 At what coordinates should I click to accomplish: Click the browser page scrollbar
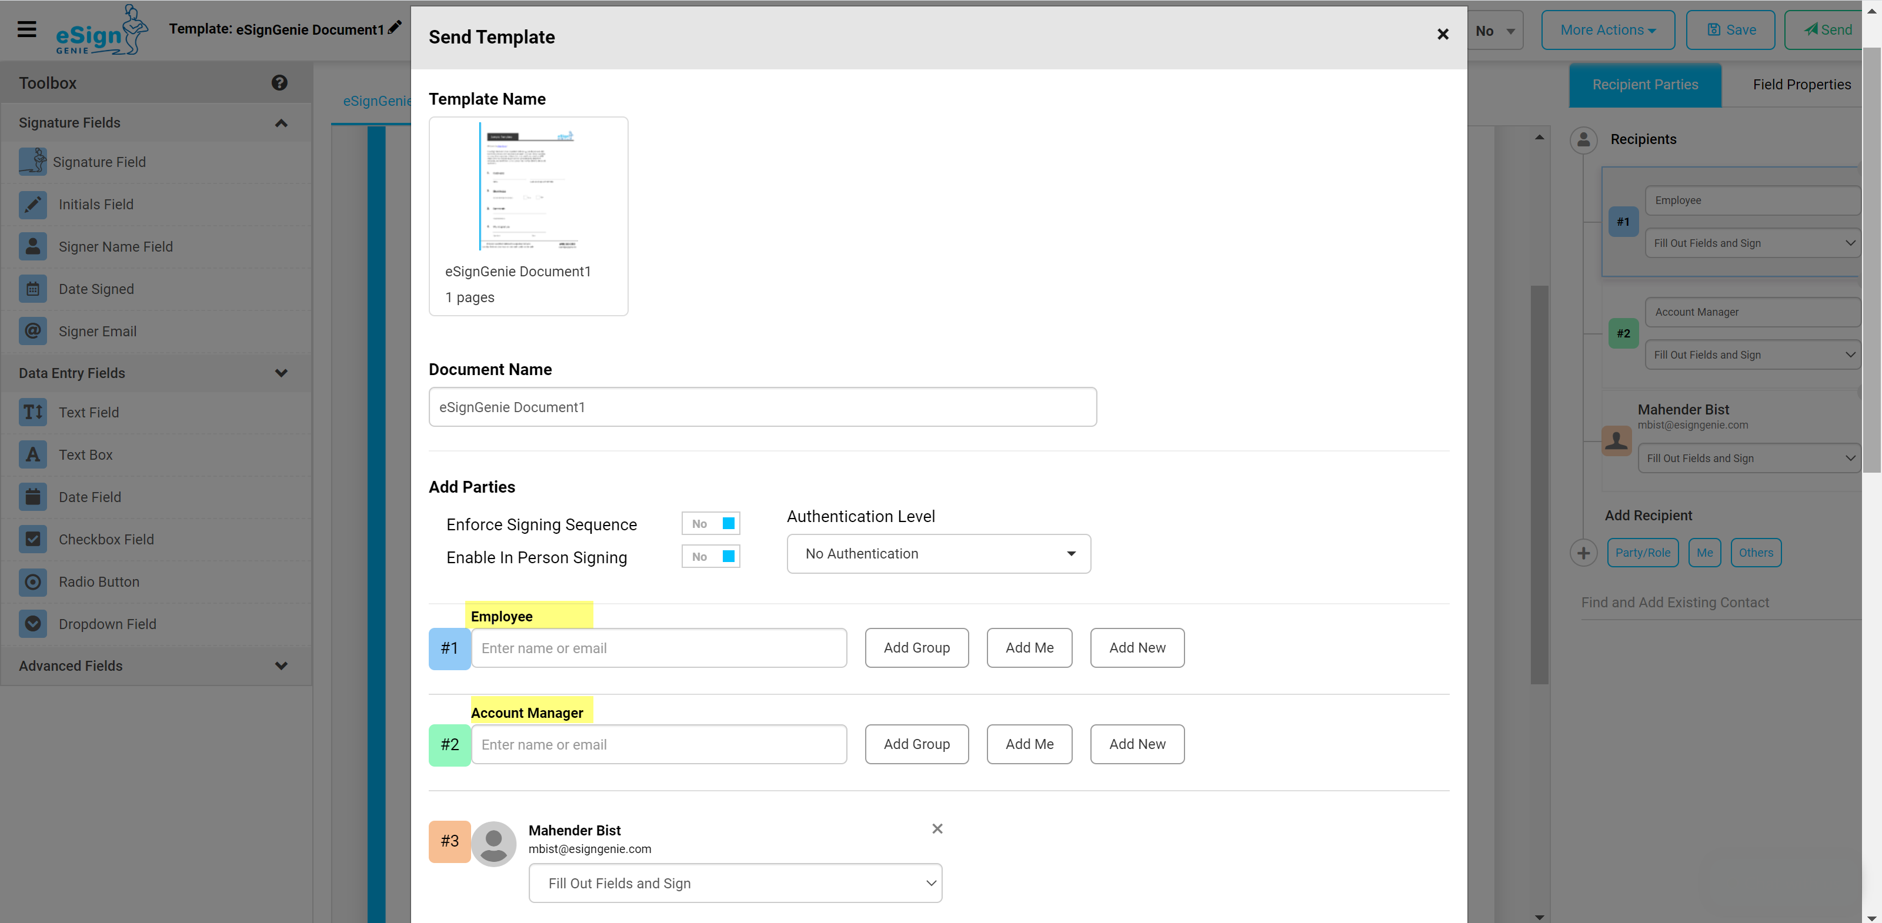(1871, 260)
